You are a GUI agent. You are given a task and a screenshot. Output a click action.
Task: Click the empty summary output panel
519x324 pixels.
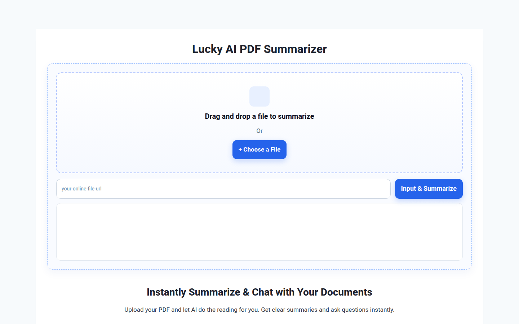(259, 231)
